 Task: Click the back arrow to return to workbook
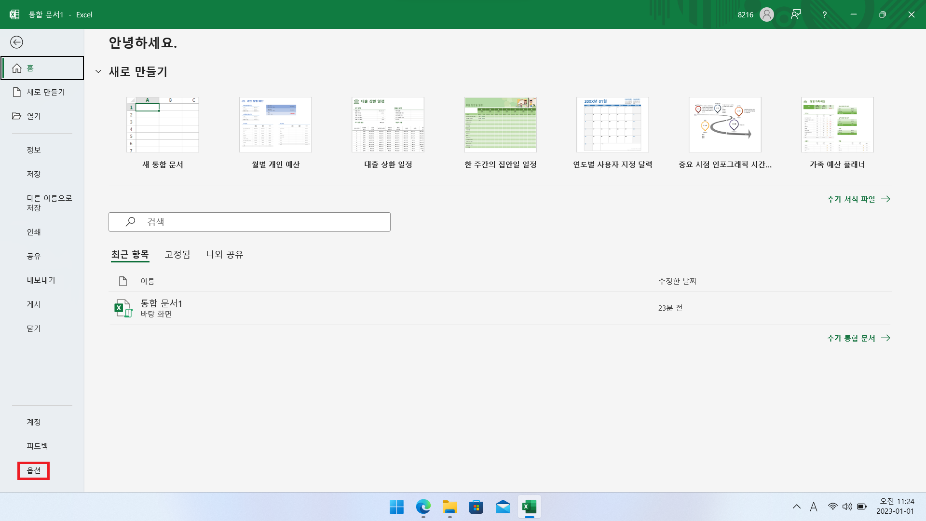coord(16,42)
